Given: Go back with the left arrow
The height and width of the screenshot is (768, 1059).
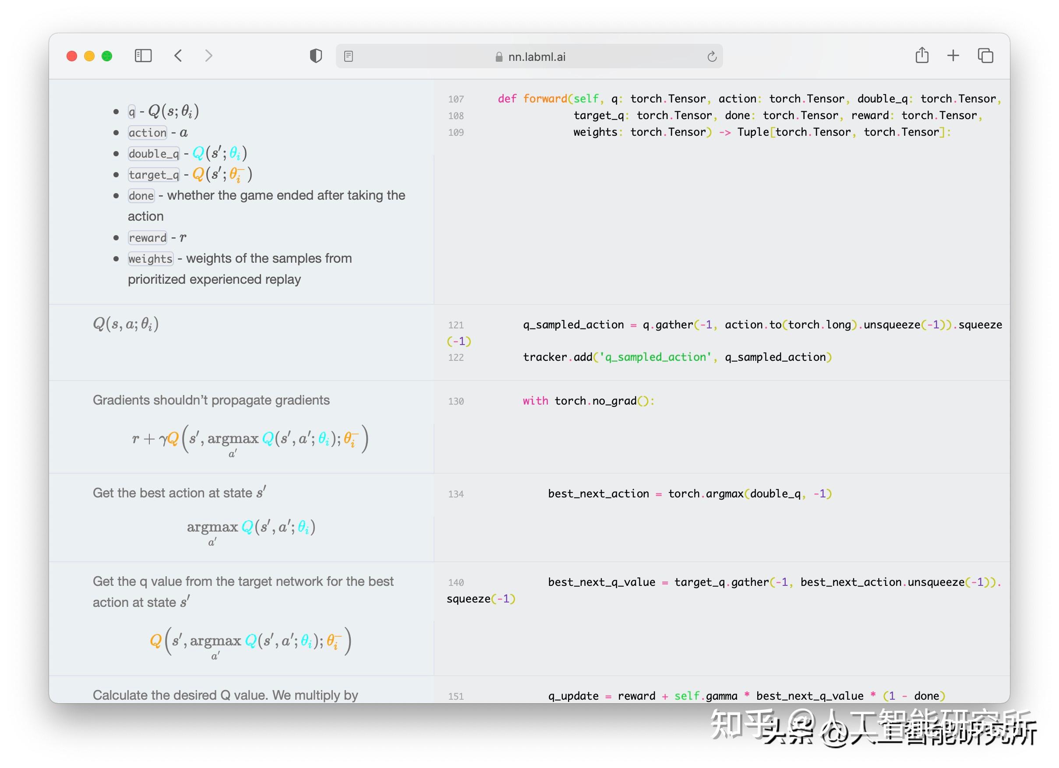Looking at the screenshot, I should point(178,56).
